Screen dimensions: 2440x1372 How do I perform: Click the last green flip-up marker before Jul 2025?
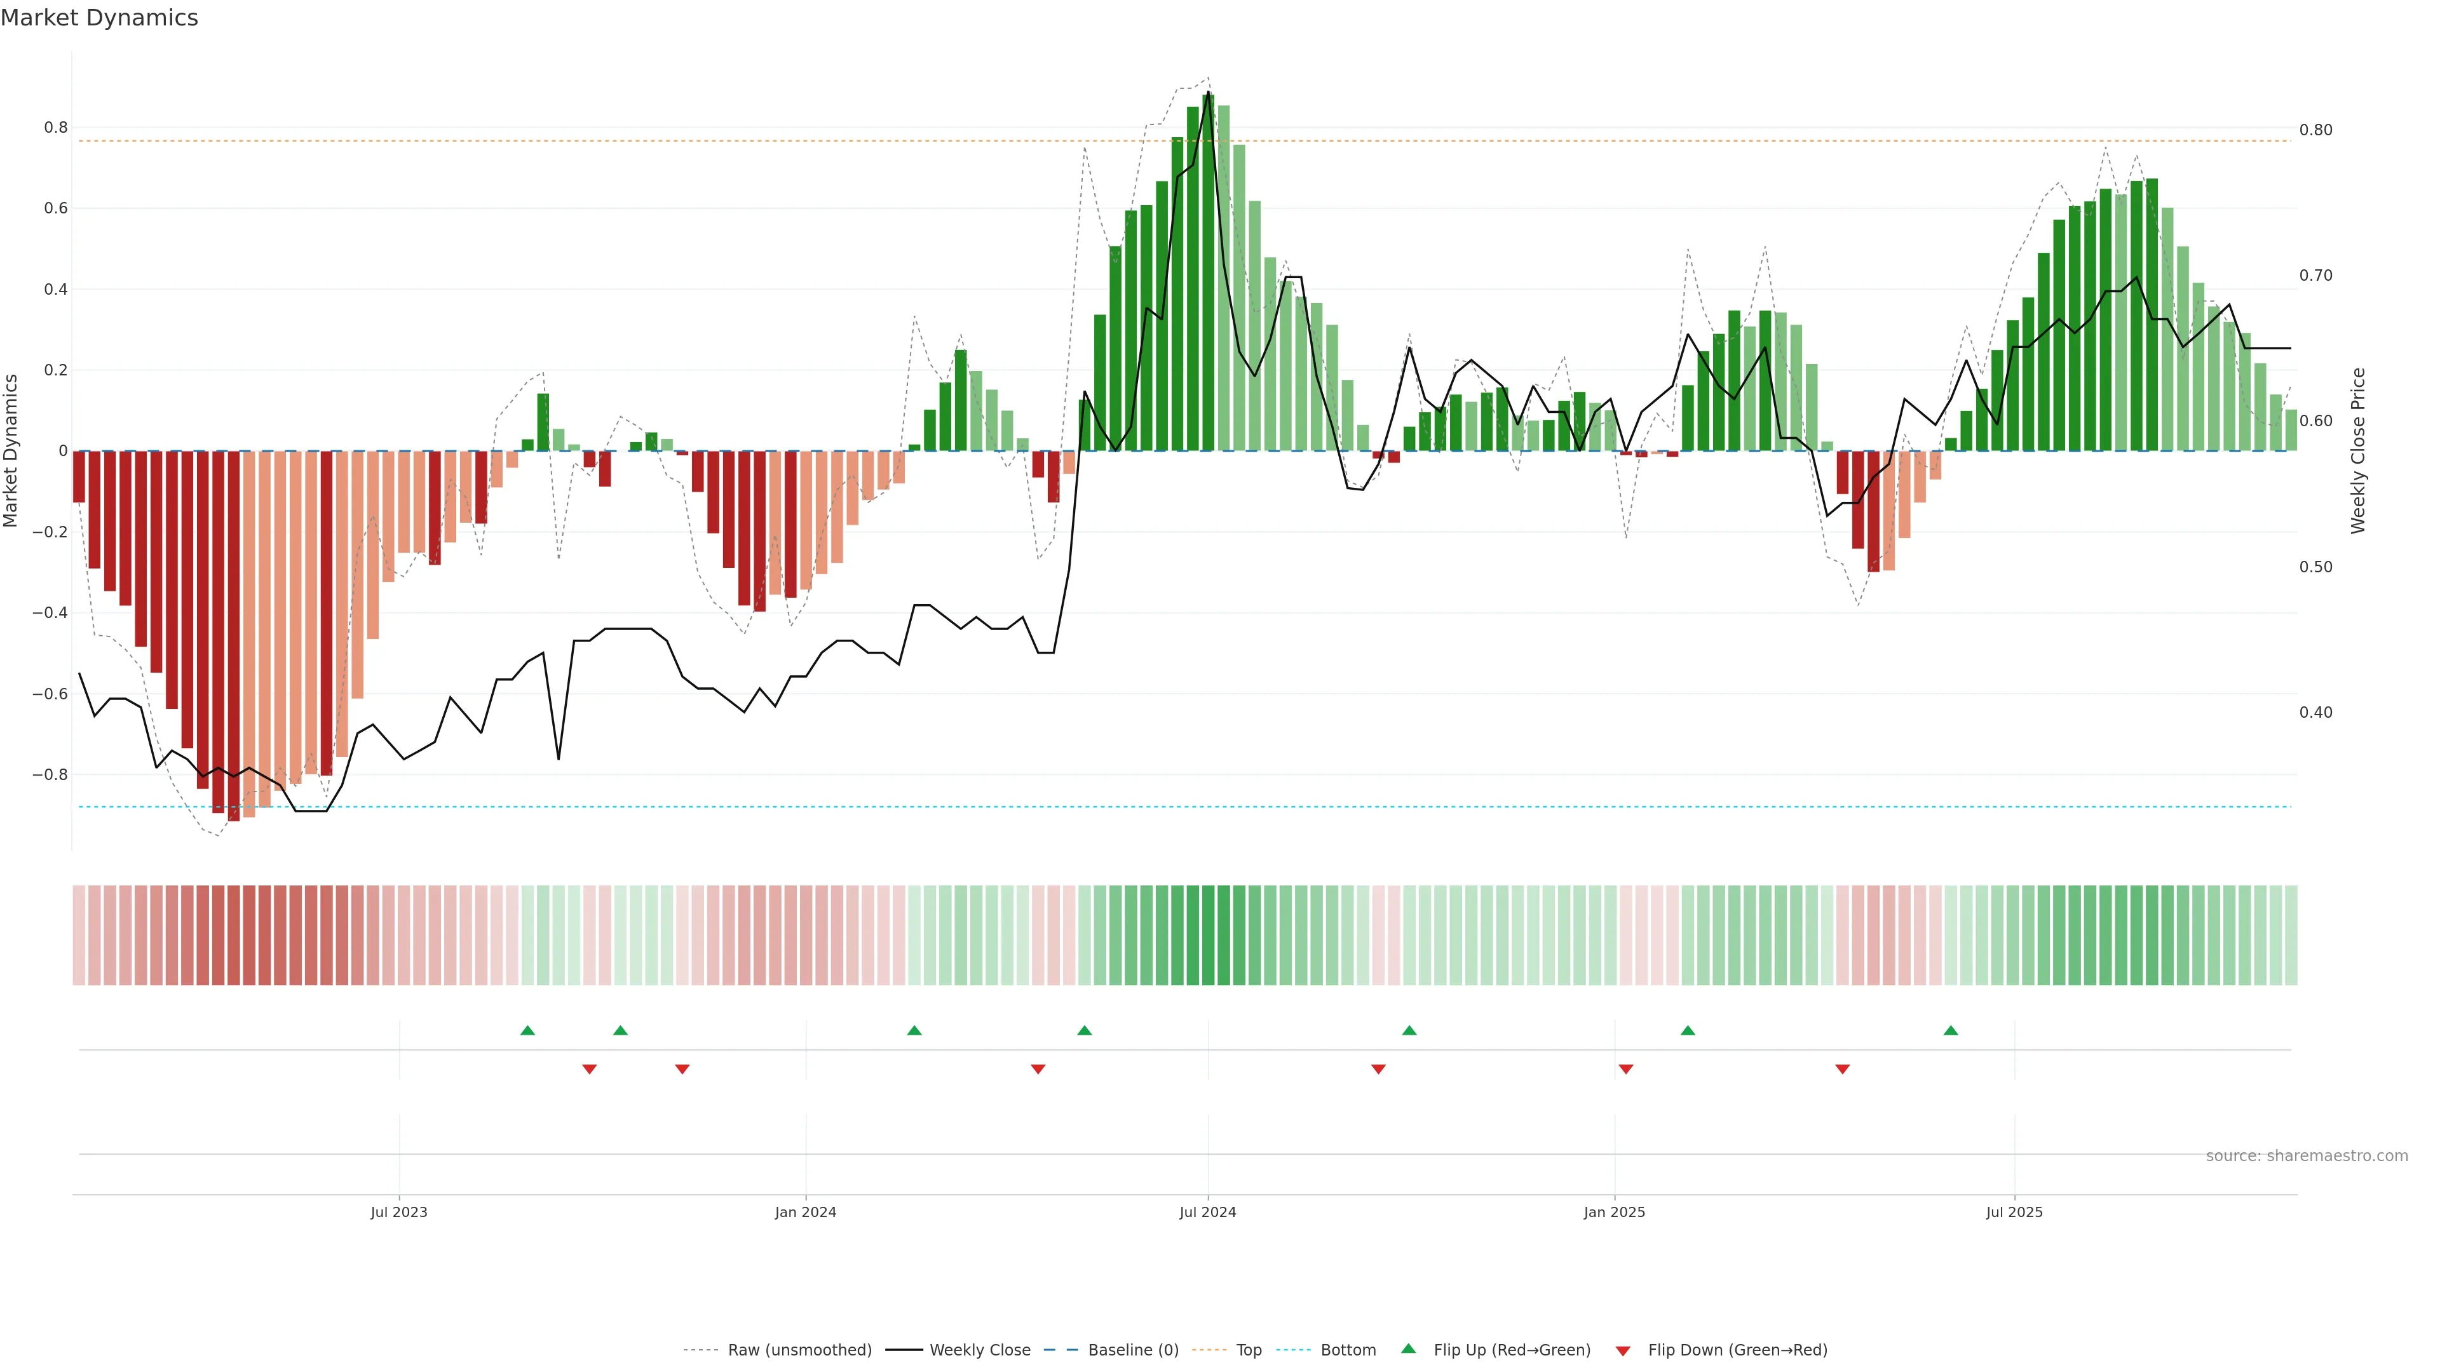pyautogui.click(x=1950, y=1030)
